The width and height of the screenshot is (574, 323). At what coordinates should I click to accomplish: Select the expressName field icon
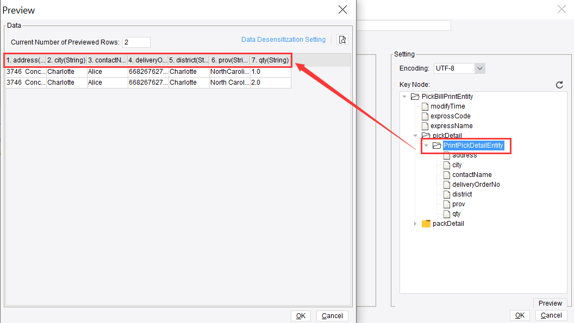click(425, 125)
